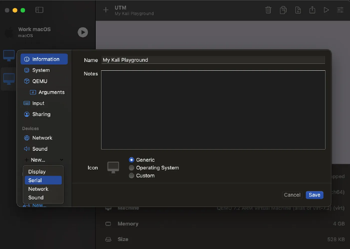Click the Save button
The image size is (350, 249).
315,195
